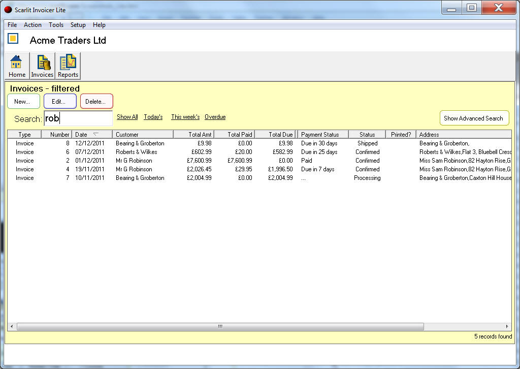The height and width of the screenshot is (369, 520).
Task: Open the Setup menu
Action: (78, 24)
